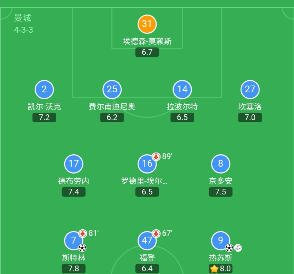Tap Foden's substitution arrow at 67'
This screenshot has height=274, width=294.
tap(156, 233)
